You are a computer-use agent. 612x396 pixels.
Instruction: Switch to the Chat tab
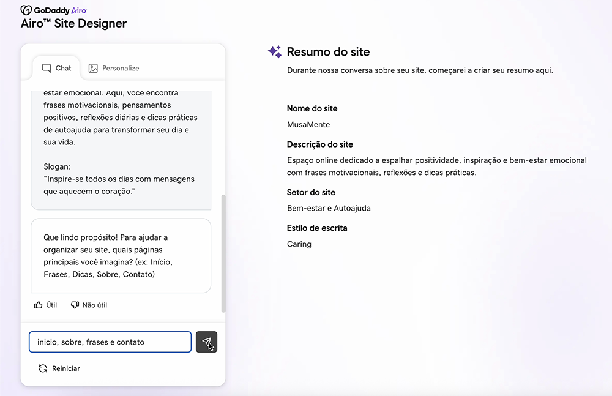[x=56, y=68]
